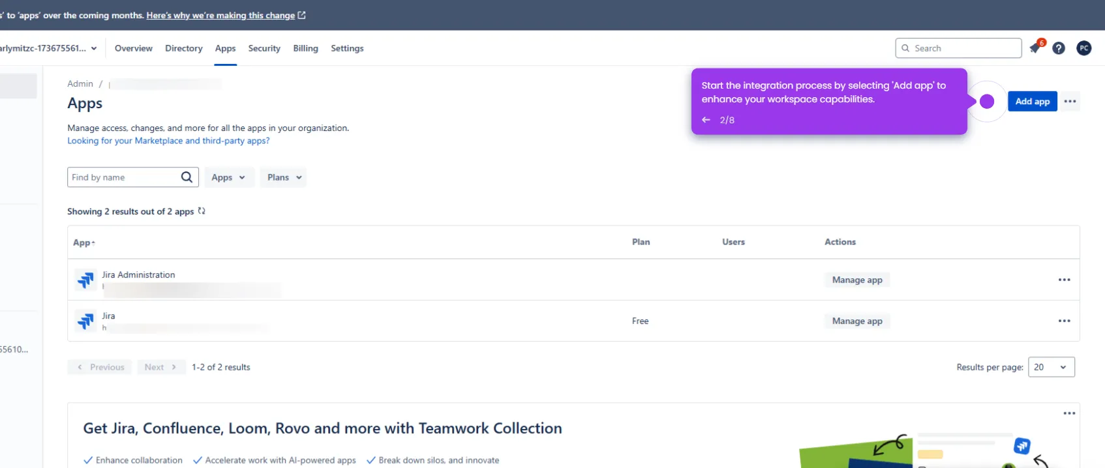Screen dimensions: 1105x468
Task: Click the Teamwork Collection heading
Action: pyautogui.click(x=322, y=428)
